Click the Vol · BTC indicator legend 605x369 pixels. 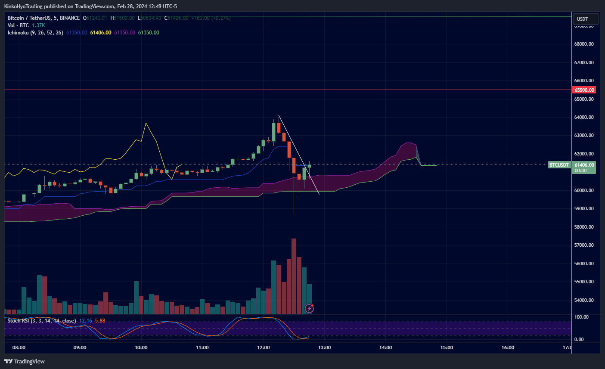click(x=18, y=25)
